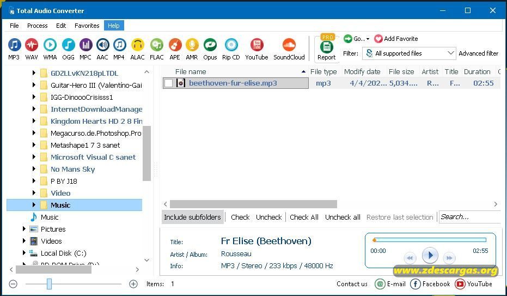Sort by the Duration column header
Viewport: 507px width, 296px height.
coord(477,72)
